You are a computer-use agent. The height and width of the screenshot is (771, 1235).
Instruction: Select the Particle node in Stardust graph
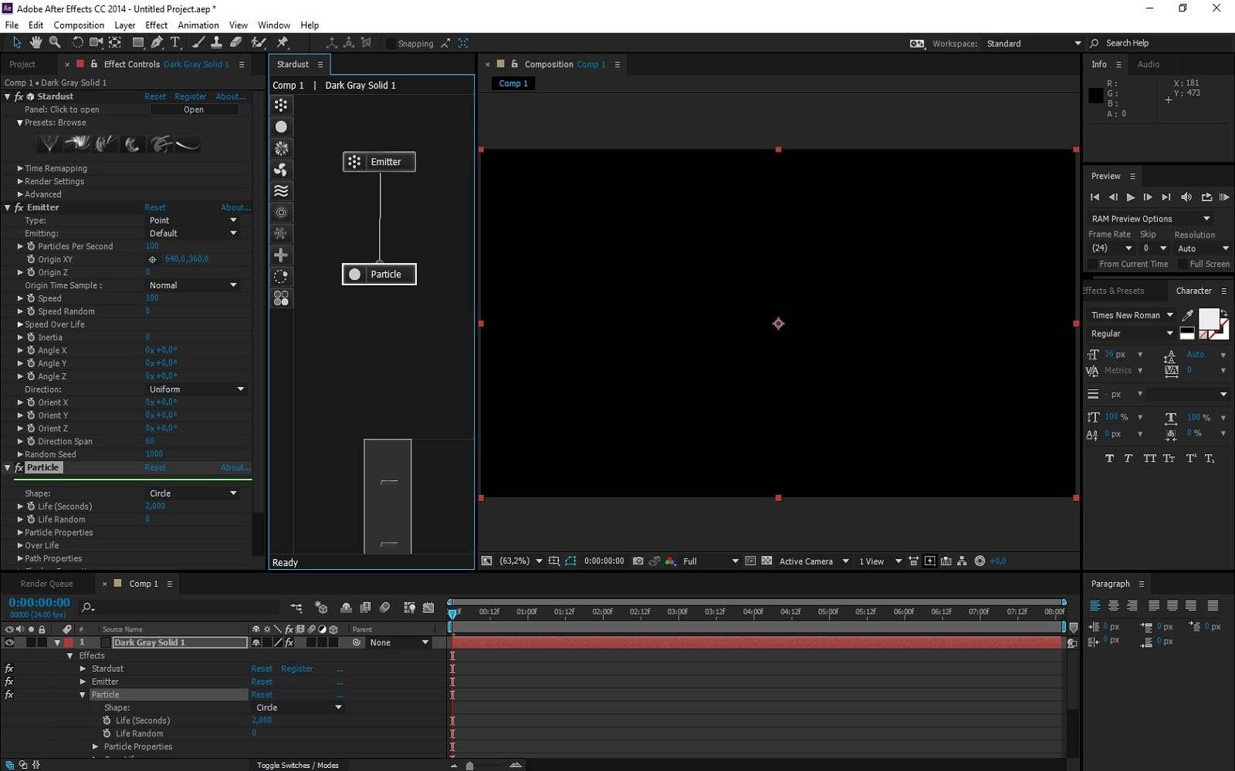coord(379,274)
